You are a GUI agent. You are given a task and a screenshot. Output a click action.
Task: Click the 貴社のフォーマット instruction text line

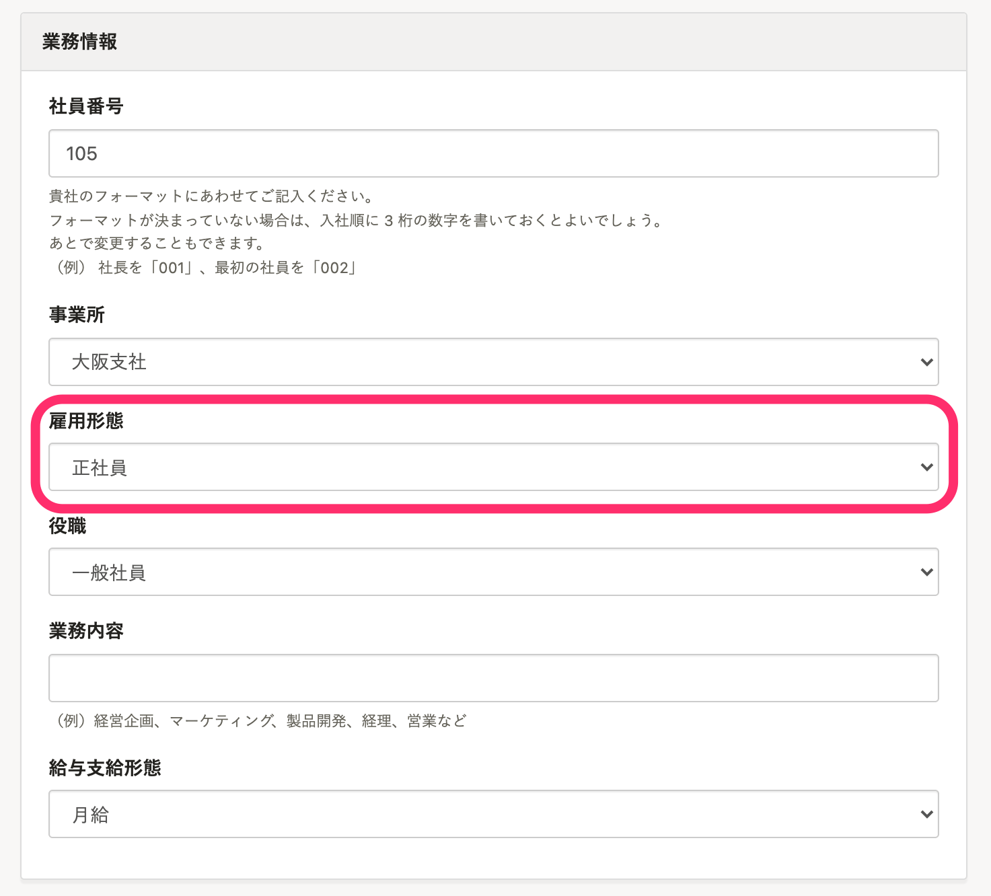211,196
